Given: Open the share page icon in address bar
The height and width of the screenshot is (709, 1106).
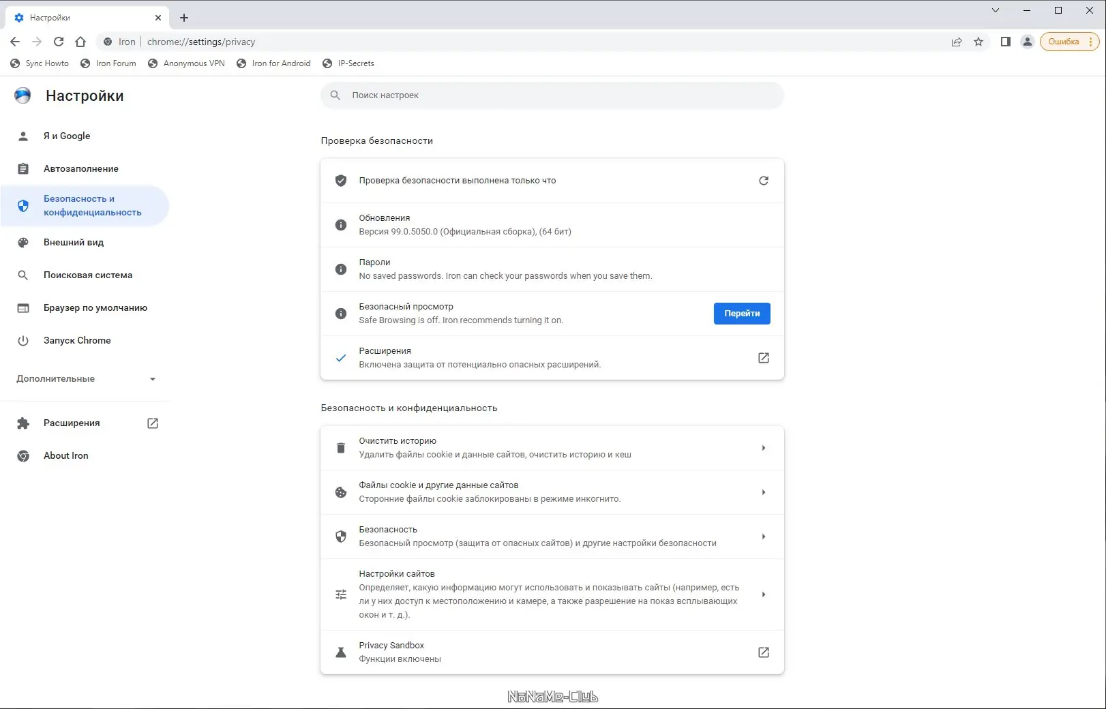Looking at the screenshot, I should [x=957, y=42].
